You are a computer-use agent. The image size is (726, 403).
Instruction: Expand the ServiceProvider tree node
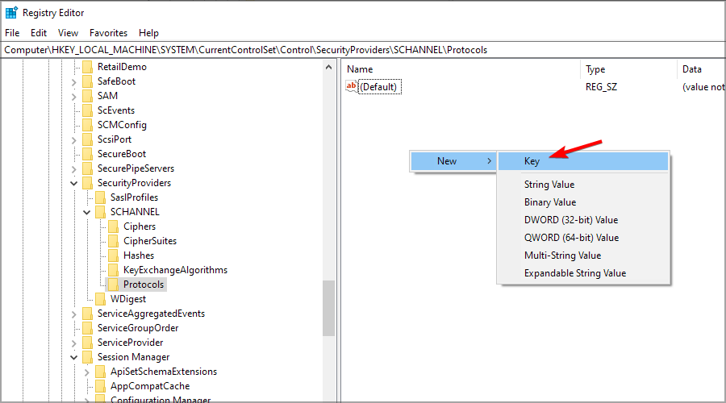[x=74, y=343]
